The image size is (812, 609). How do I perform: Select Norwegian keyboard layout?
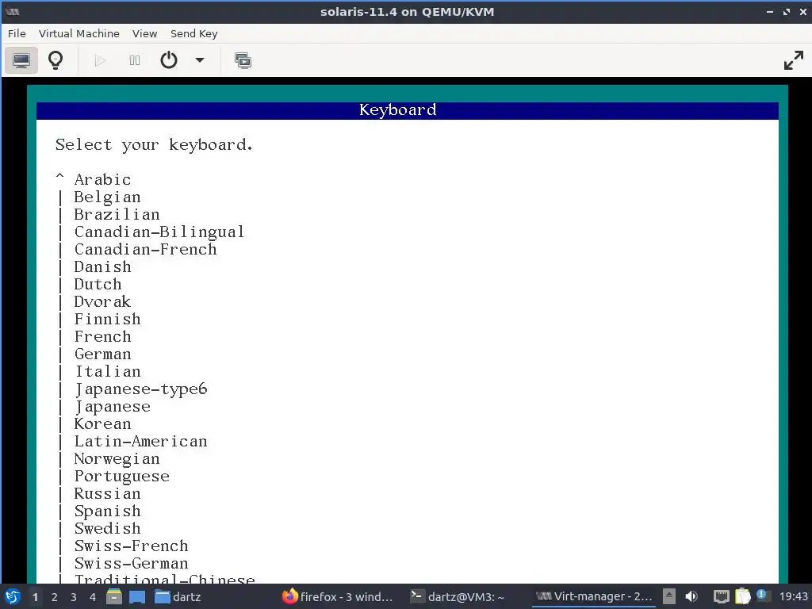coord(117,459)
